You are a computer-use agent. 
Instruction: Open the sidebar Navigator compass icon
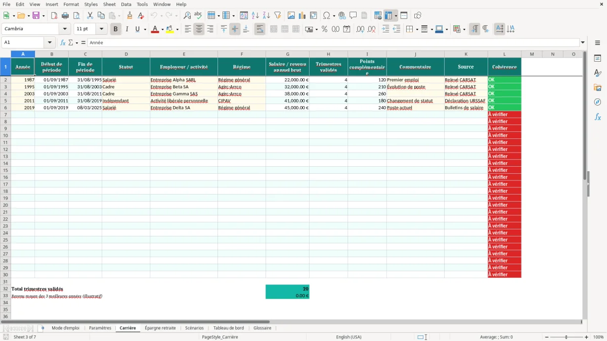pos(597,102)
